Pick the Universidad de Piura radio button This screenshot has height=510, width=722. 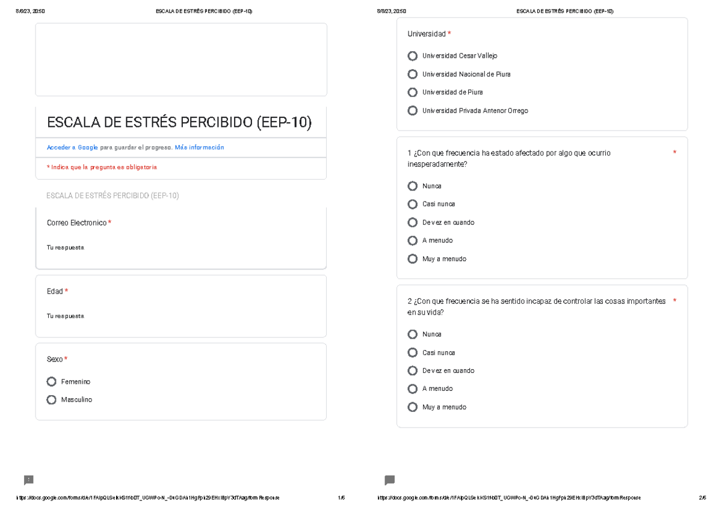(x=412, y=92)
